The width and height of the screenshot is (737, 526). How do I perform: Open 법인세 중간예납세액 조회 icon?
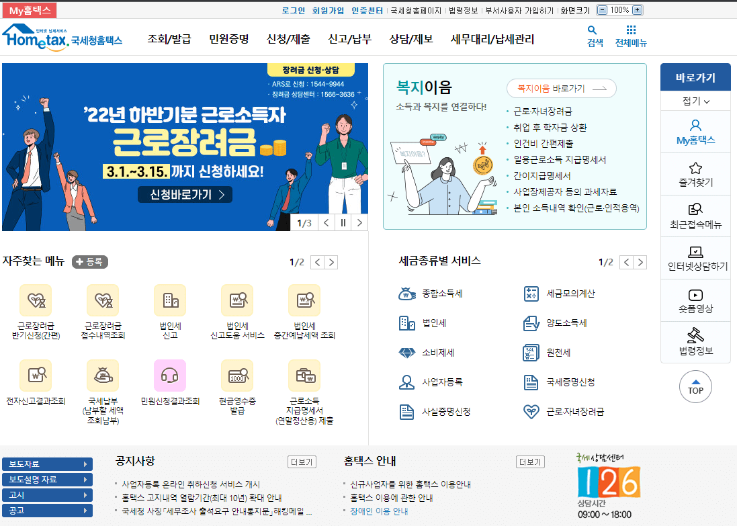304,300
